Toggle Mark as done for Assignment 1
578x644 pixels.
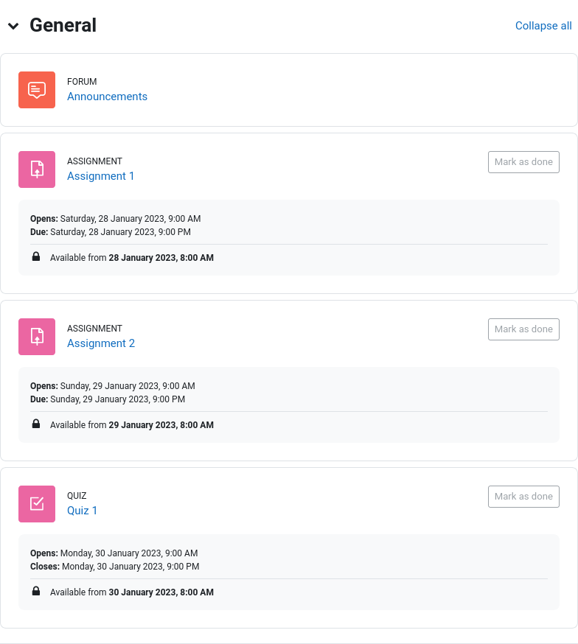click(x=523, y=162)
